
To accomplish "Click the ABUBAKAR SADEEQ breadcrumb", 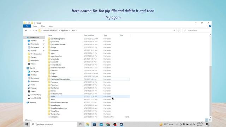I will [x=51, y=31].
